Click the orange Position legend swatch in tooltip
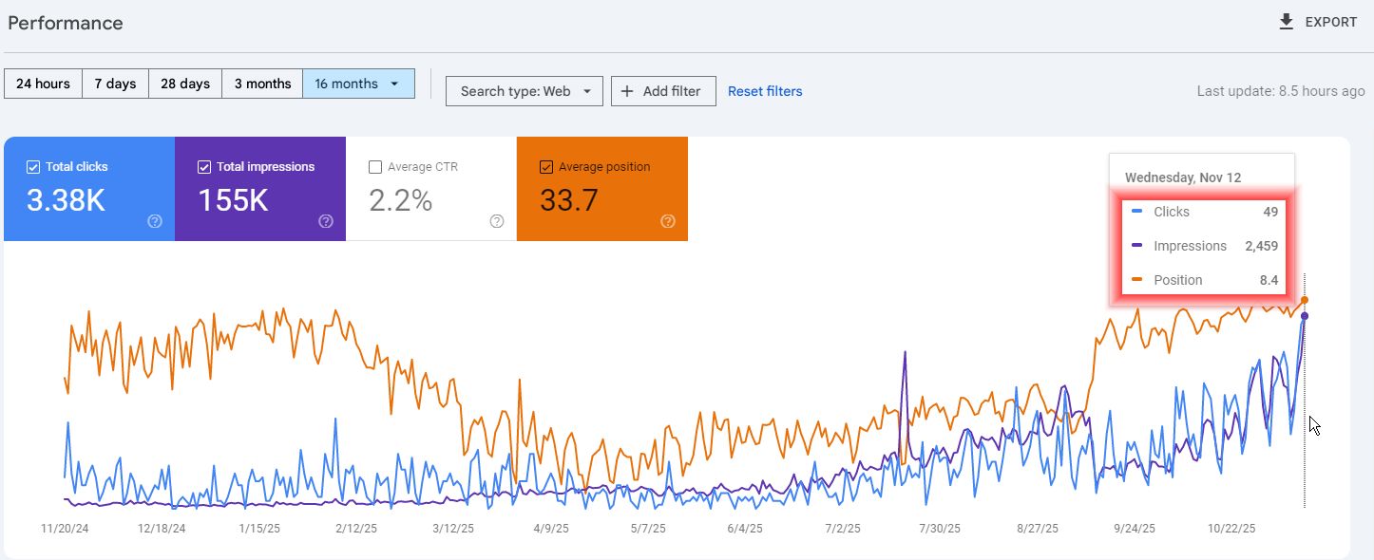 point(1137,280)
